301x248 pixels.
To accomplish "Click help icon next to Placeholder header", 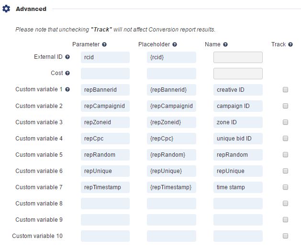I will tap(175, 44).
